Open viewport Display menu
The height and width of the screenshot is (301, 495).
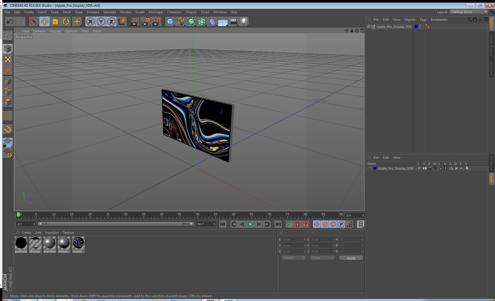(55, 31)
